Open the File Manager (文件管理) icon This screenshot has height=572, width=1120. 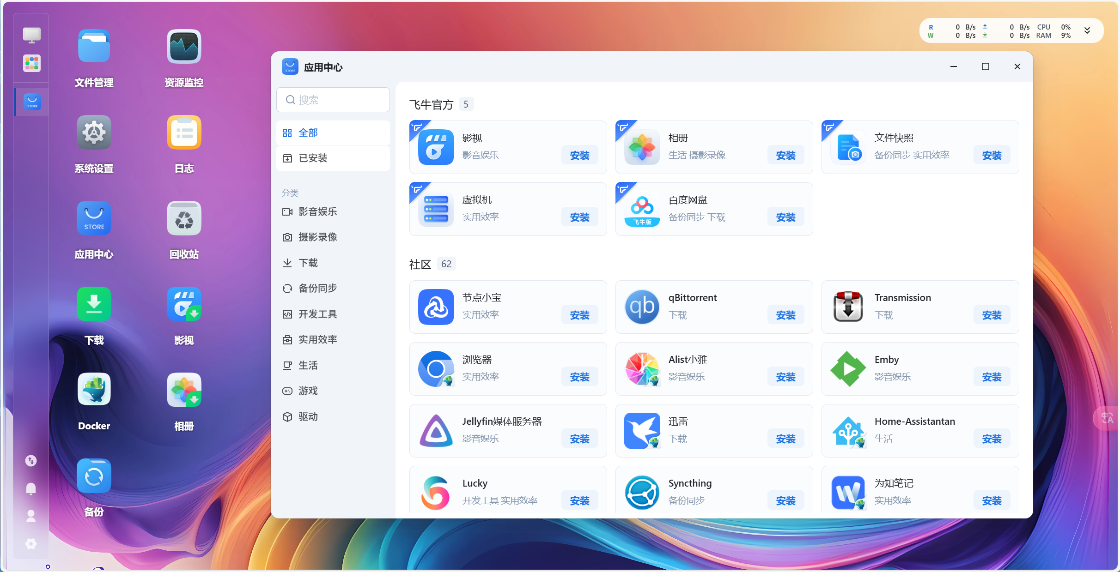pos(94,47)
